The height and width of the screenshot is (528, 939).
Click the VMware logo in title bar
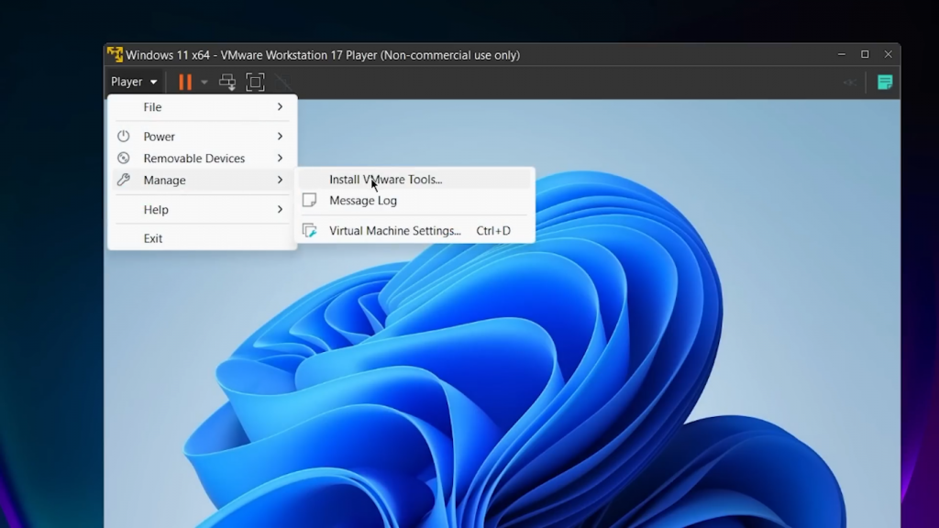(x=115, y=54)
